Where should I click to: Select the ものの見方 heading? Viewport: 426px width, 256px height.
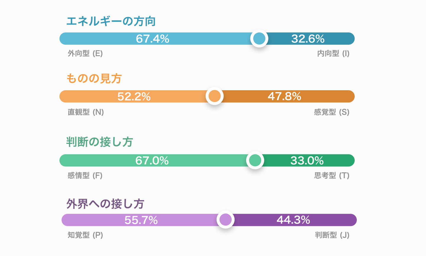coord(94,79)
